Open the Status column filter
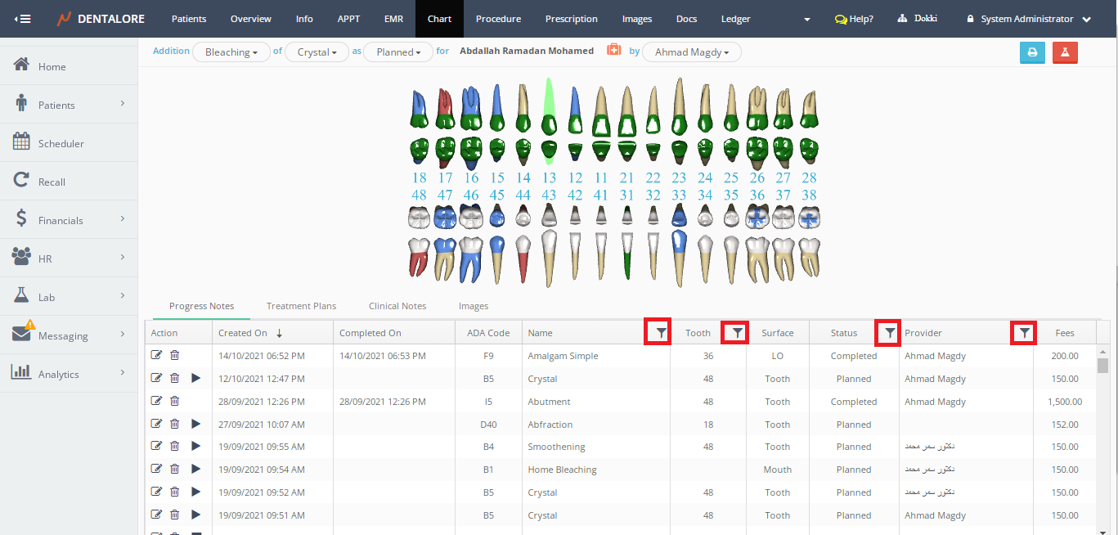Viewport: 1118px width, 535px height. click(x=887, y=332)
